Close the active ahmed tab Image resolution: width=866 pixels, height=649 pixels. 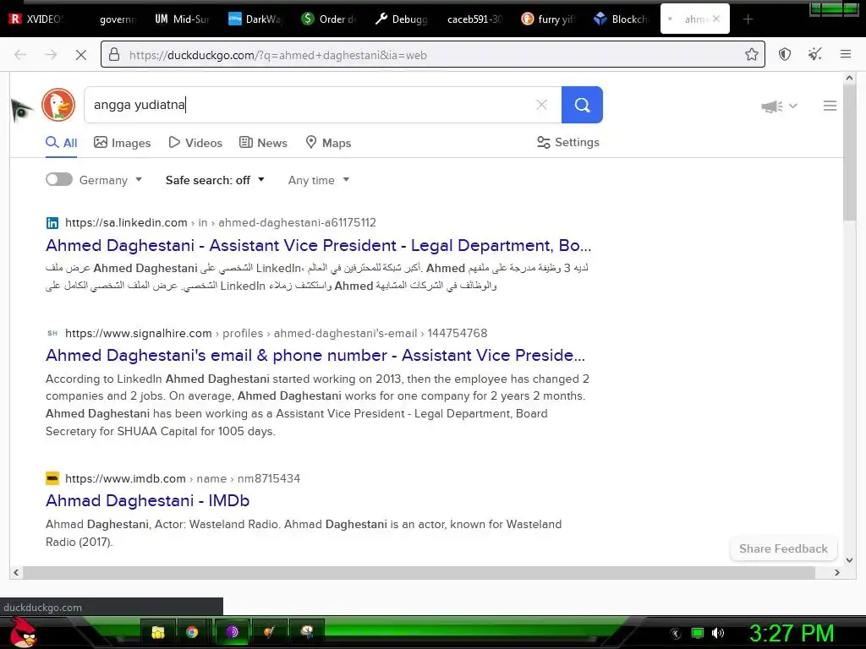pyautogui.click(x=716, y=19)
